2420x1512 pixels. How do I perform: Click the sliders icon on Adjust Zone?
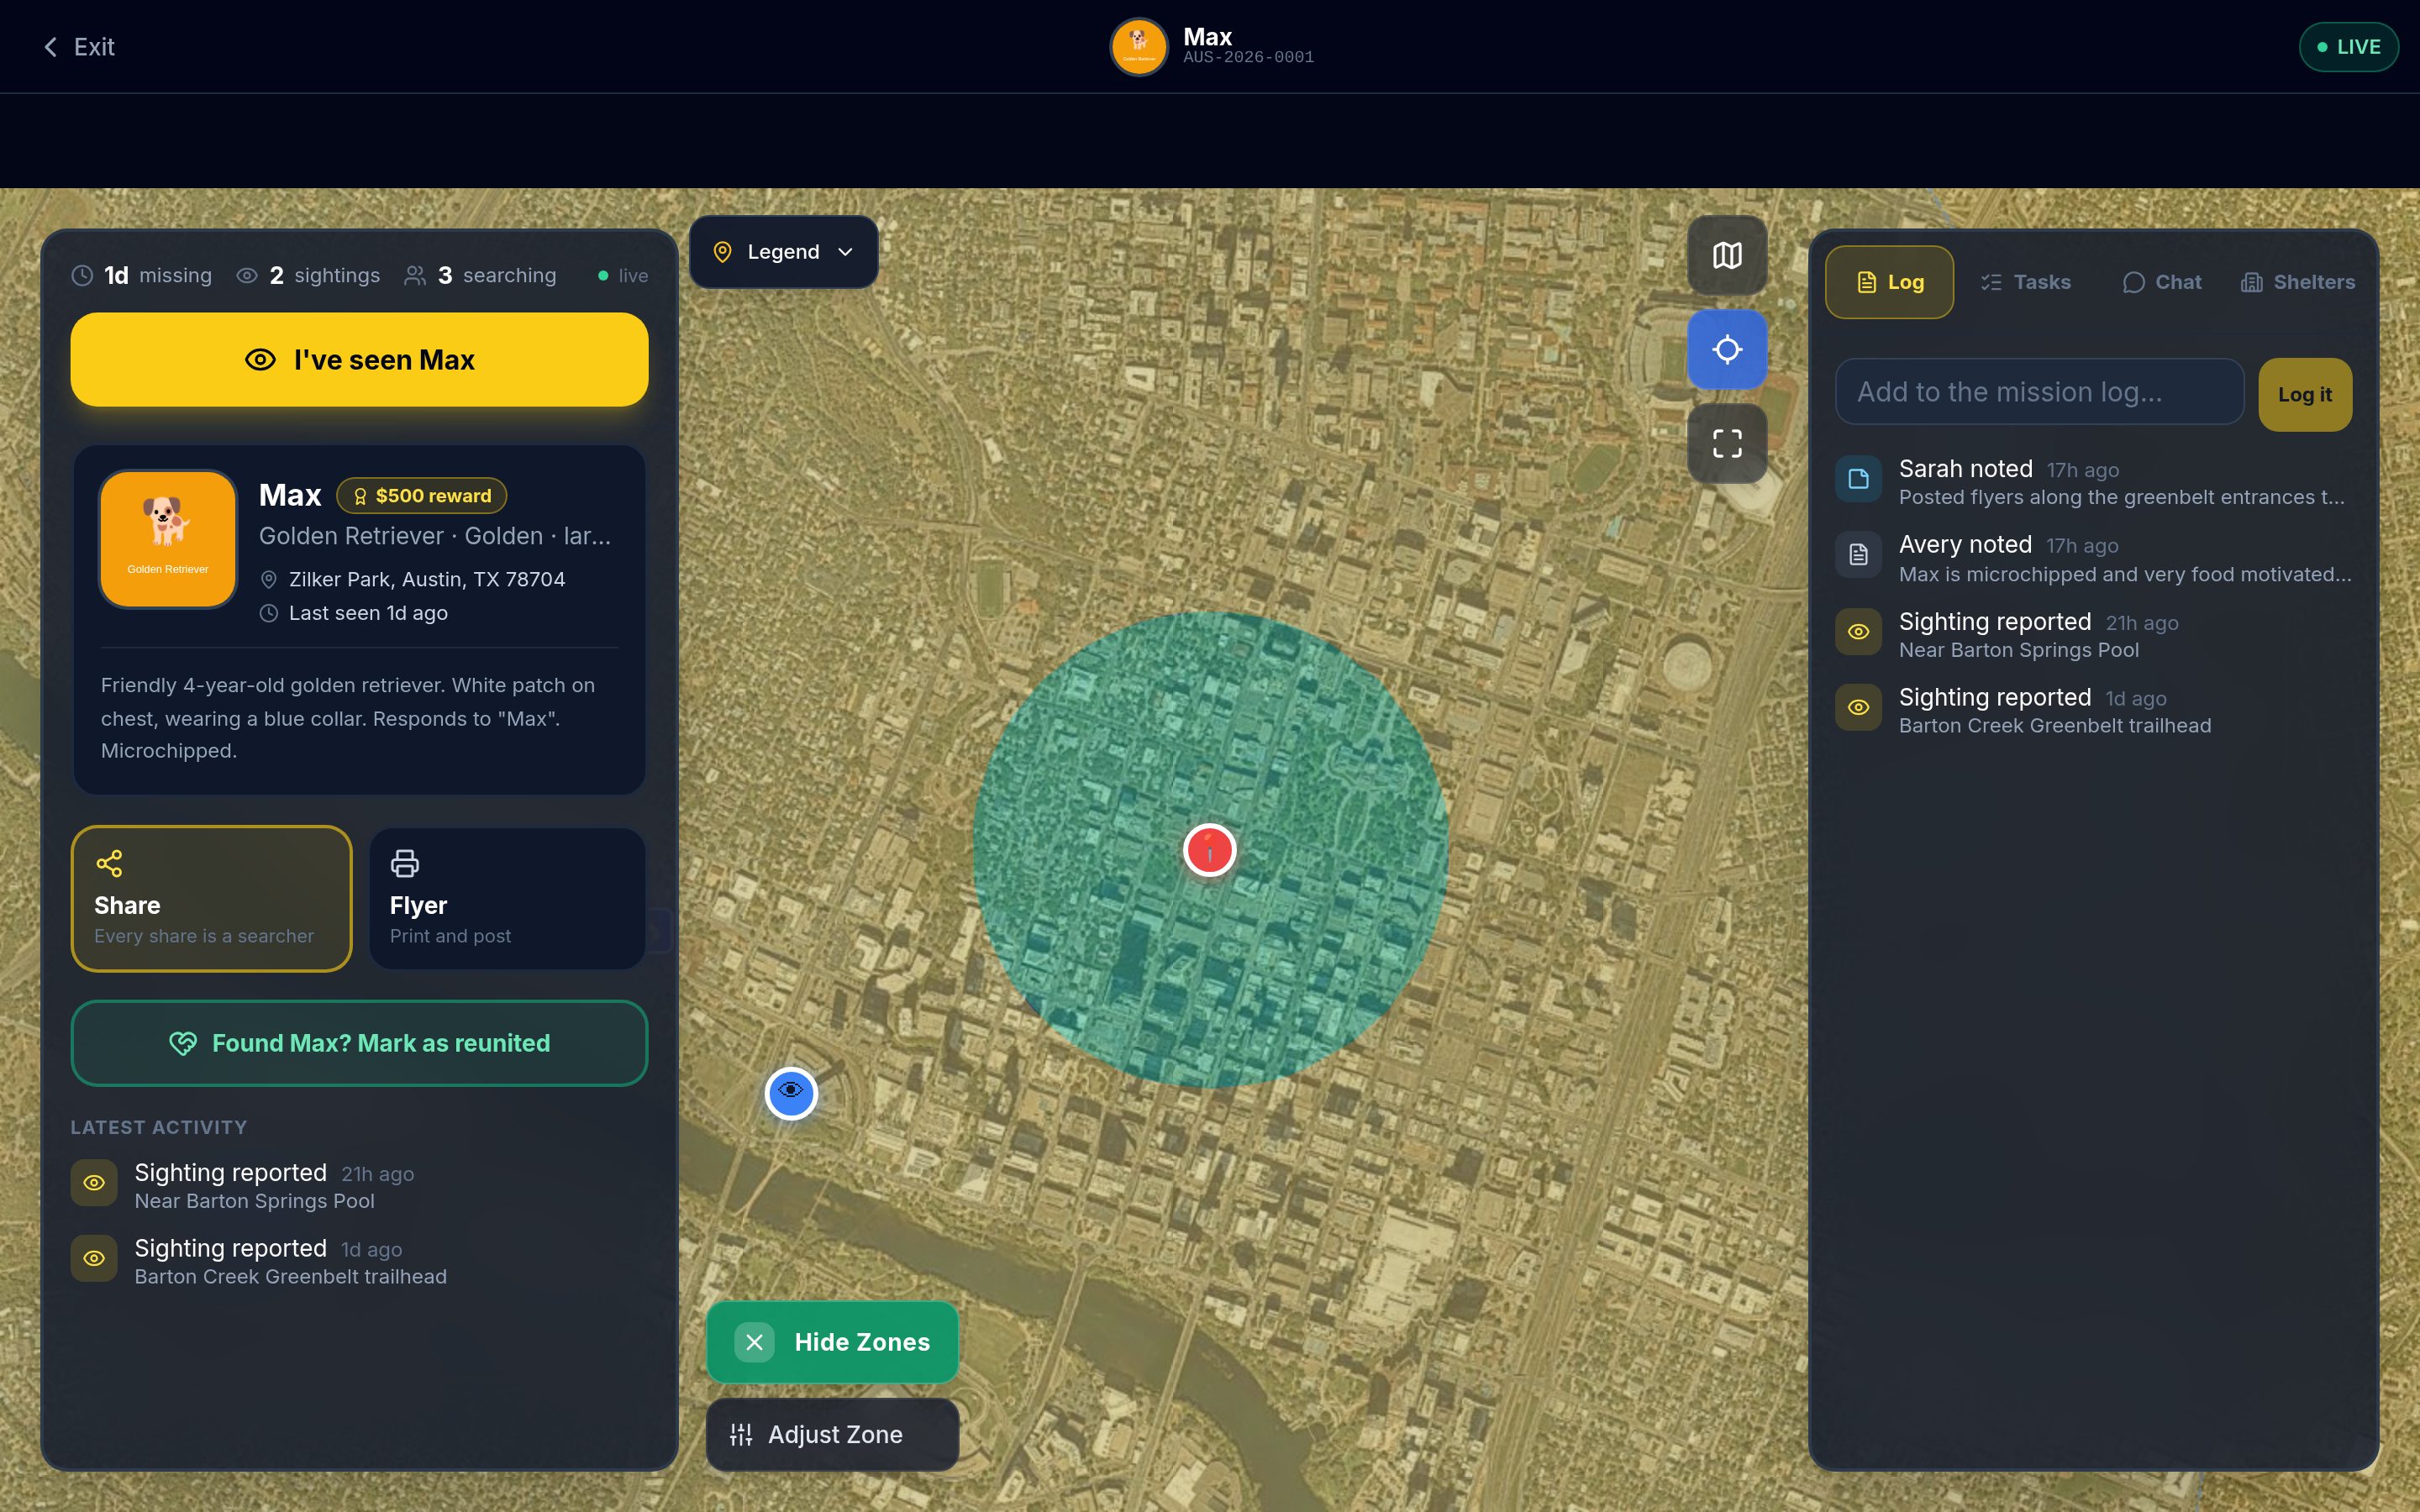click(741, 1435)
